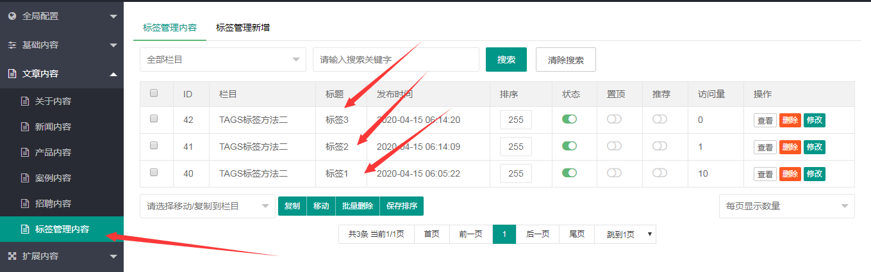The width and height of the screenshot is (871, 272).
Task: Click the sliders icon beside 基础内容
Action: (x=12, y=45)
